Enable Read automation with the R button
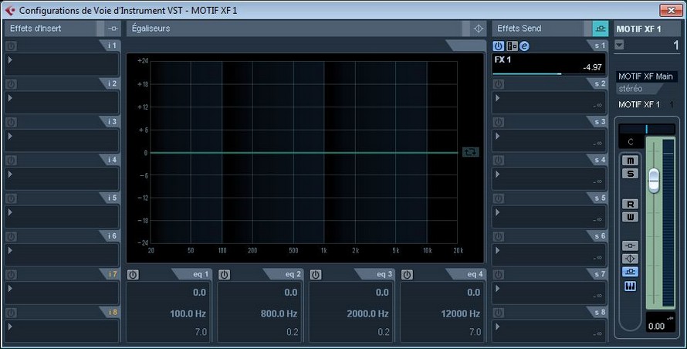The height and width of the screenshot is (349, 687). click(x=631, y=204)
